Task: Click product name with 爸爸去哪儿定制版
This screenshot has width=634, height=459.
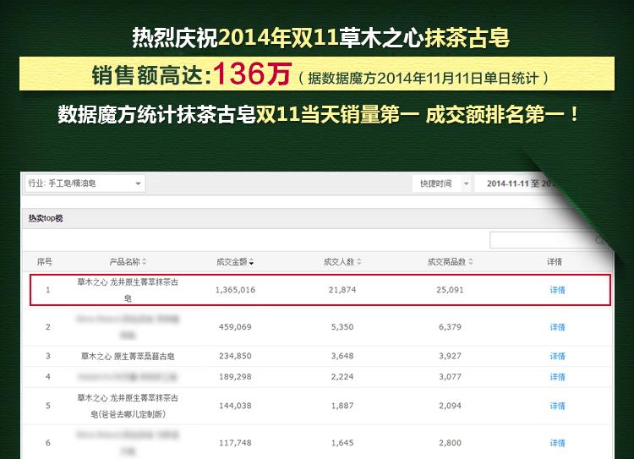Action: pos(128,406)
